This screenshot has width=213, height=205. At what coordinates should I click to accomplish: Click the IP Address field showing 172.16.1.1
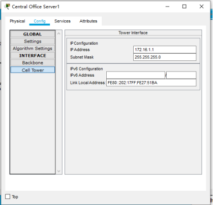click(165, 50)
